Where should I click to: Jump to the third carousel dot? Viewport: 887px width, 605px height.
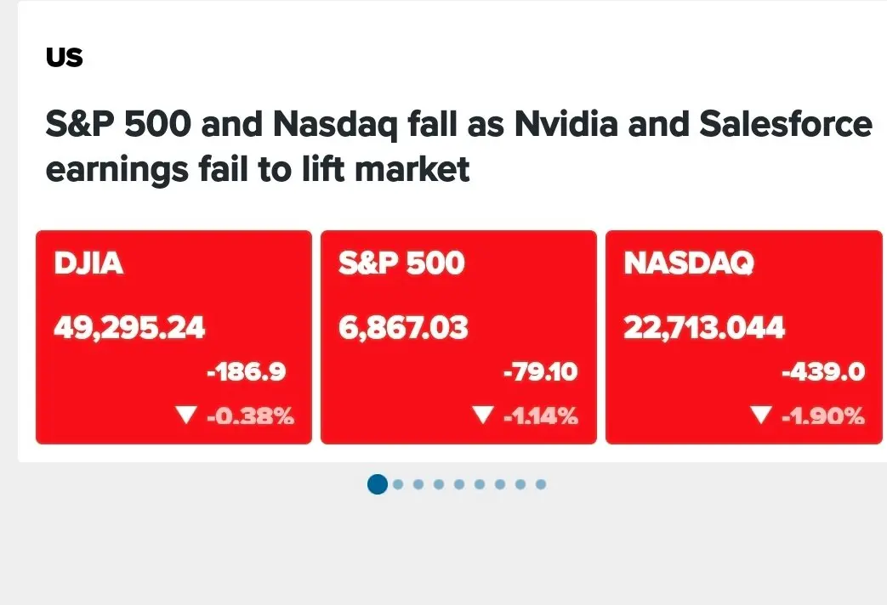click(x=418, y=484)
